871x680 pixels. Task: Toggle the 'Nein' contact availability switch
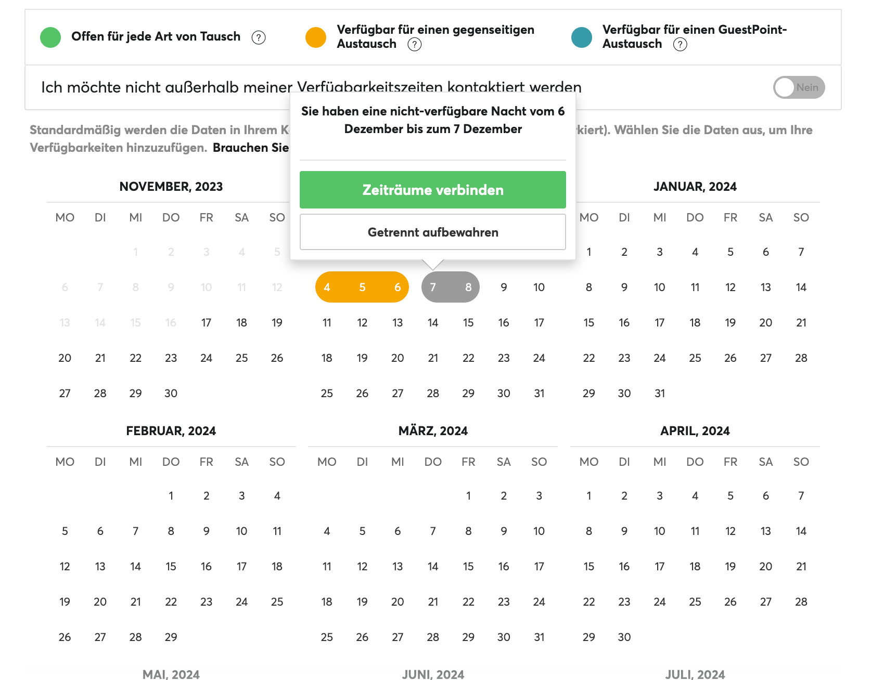pos(799,87)
